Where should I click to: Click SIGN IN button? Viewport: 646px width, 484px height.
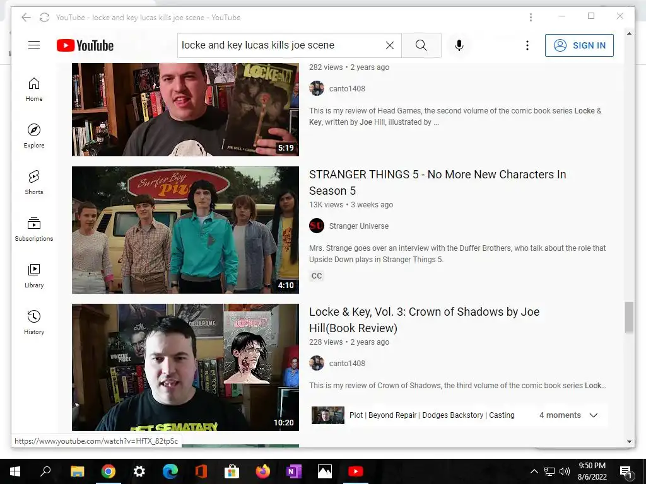click(579, 45)
